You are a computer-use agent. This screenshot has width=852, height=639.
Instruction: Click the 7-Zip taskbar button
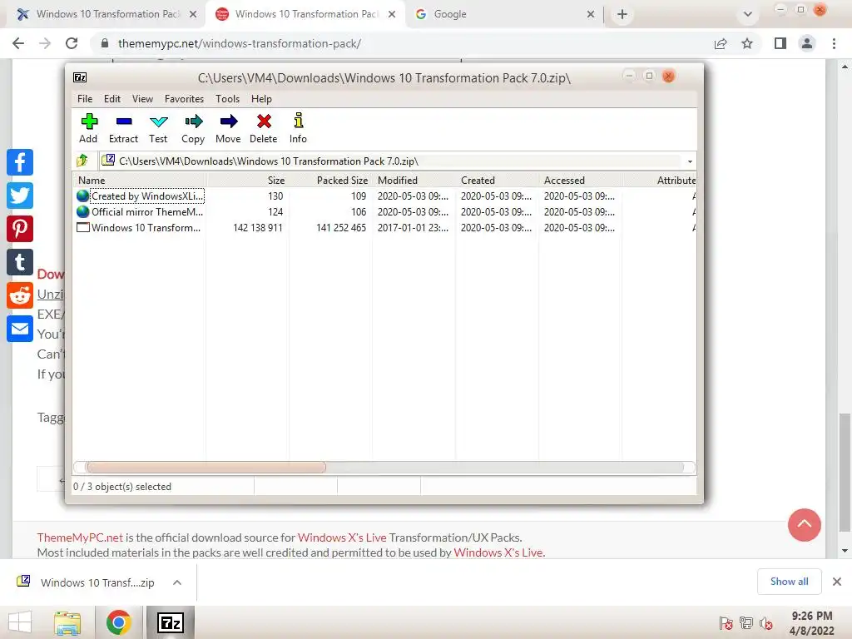170,622
